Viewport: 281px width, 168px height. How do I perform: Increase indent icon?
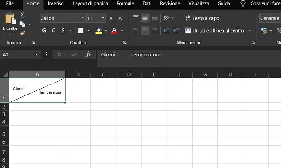tap(176, 31)
